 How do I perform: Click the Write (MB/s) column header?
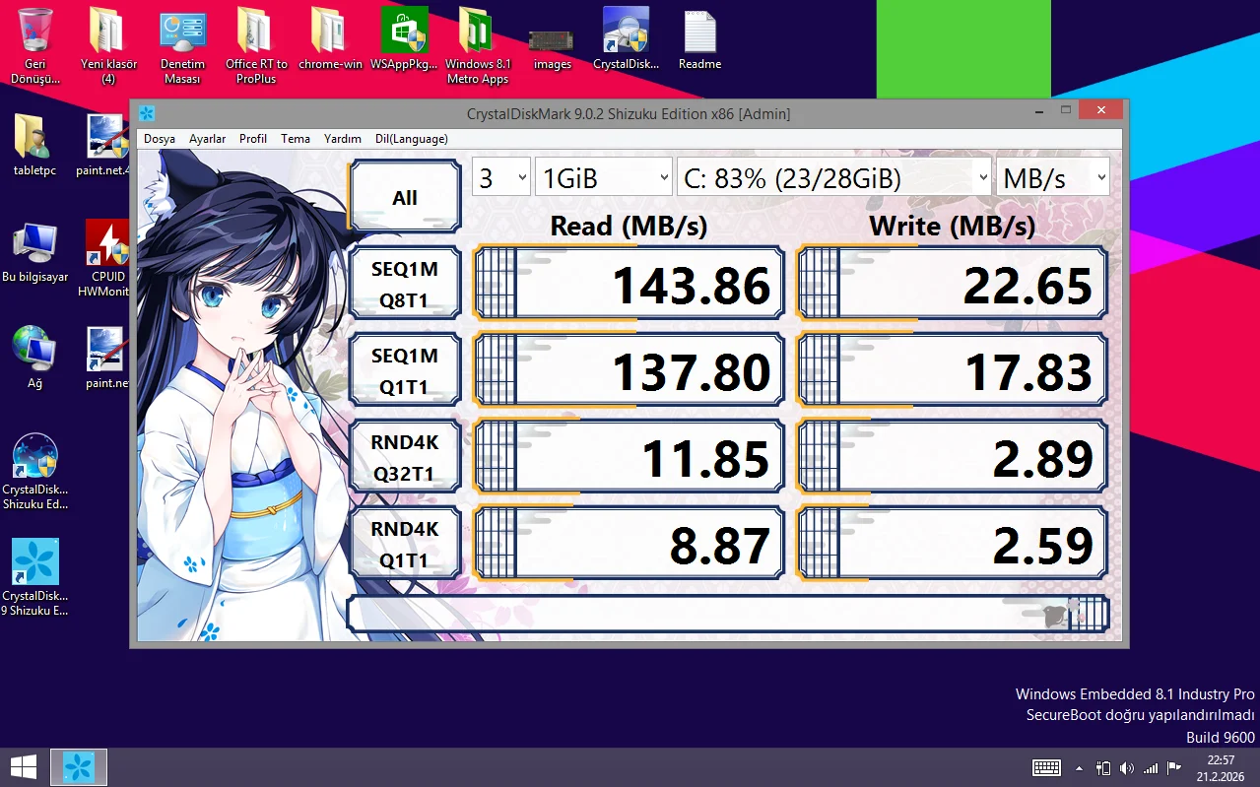coord(952,226)
